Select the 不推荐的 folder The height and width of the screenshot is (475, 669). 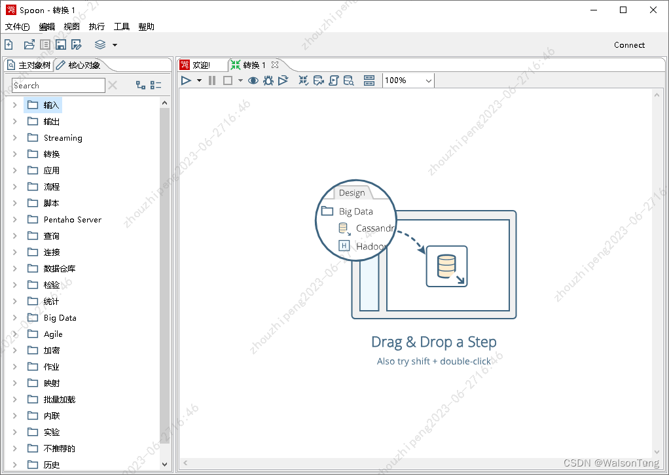52,448
